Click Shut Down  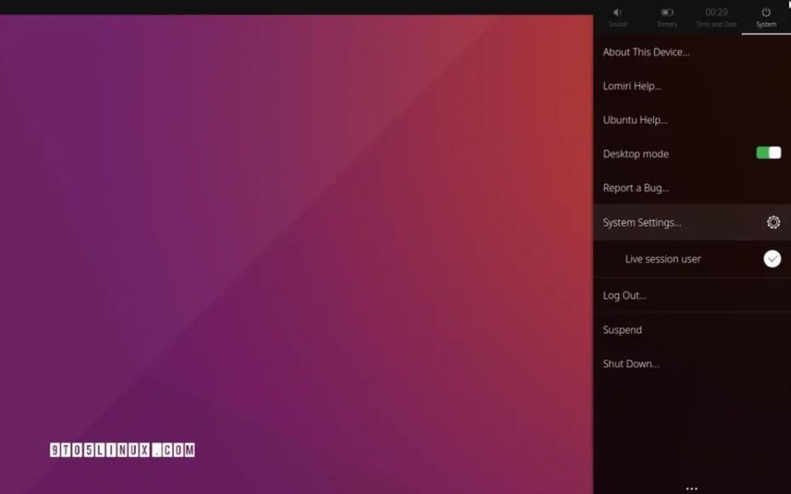click(630, 363)
